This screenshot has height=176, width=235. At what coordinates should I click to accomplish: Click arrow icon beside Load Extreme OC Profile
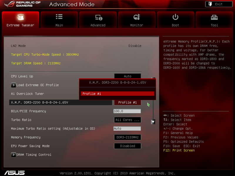(x=13, y=85)
